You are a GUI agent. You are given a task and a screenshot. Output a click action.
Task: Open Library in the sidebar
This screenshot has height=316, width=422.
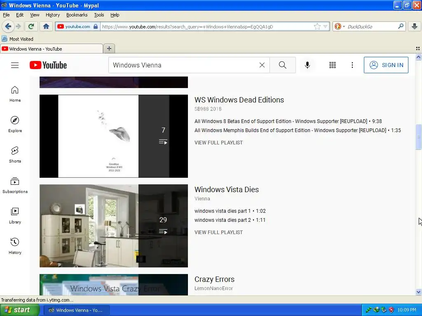pos(15,216)
